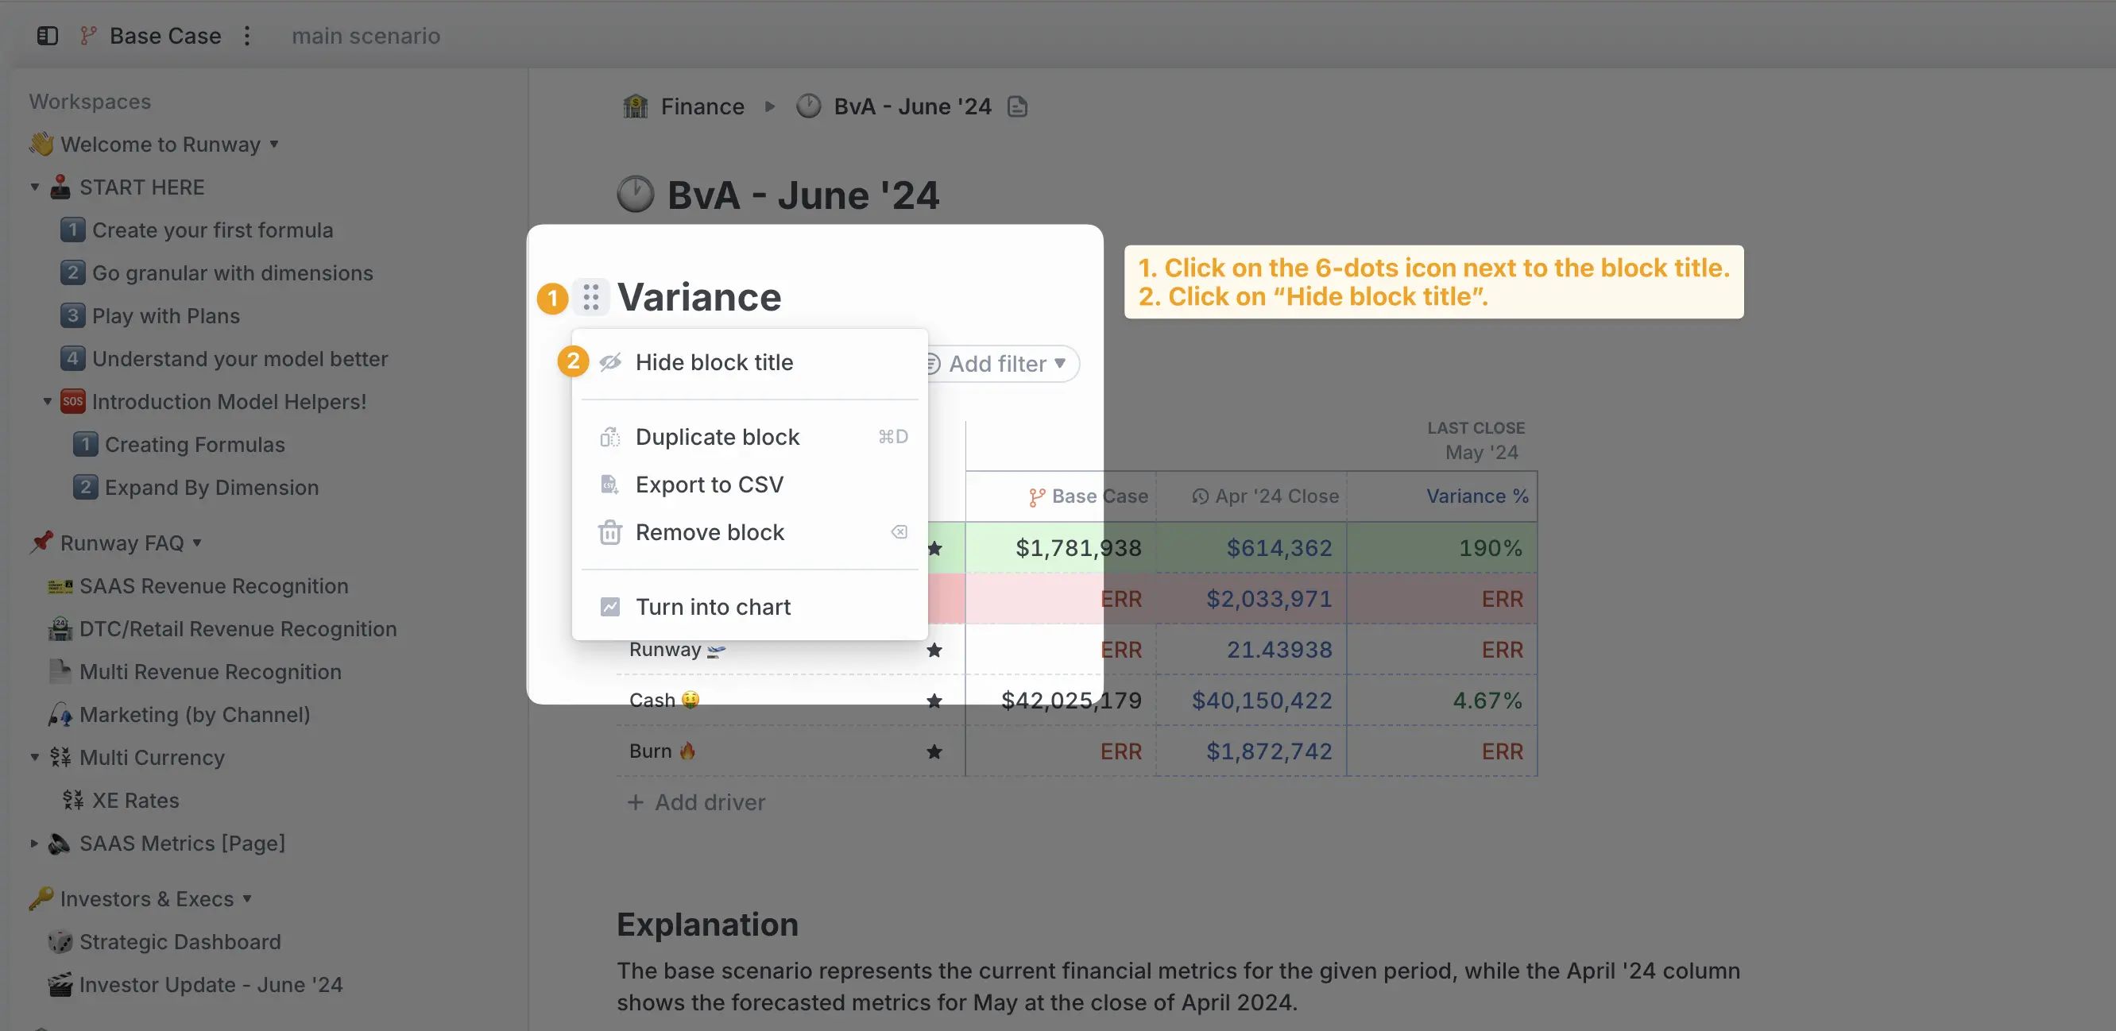Toggle the sidebar panel icon
The height and width of the screenshot is (1031, 2116).
(x=48, y=35)
